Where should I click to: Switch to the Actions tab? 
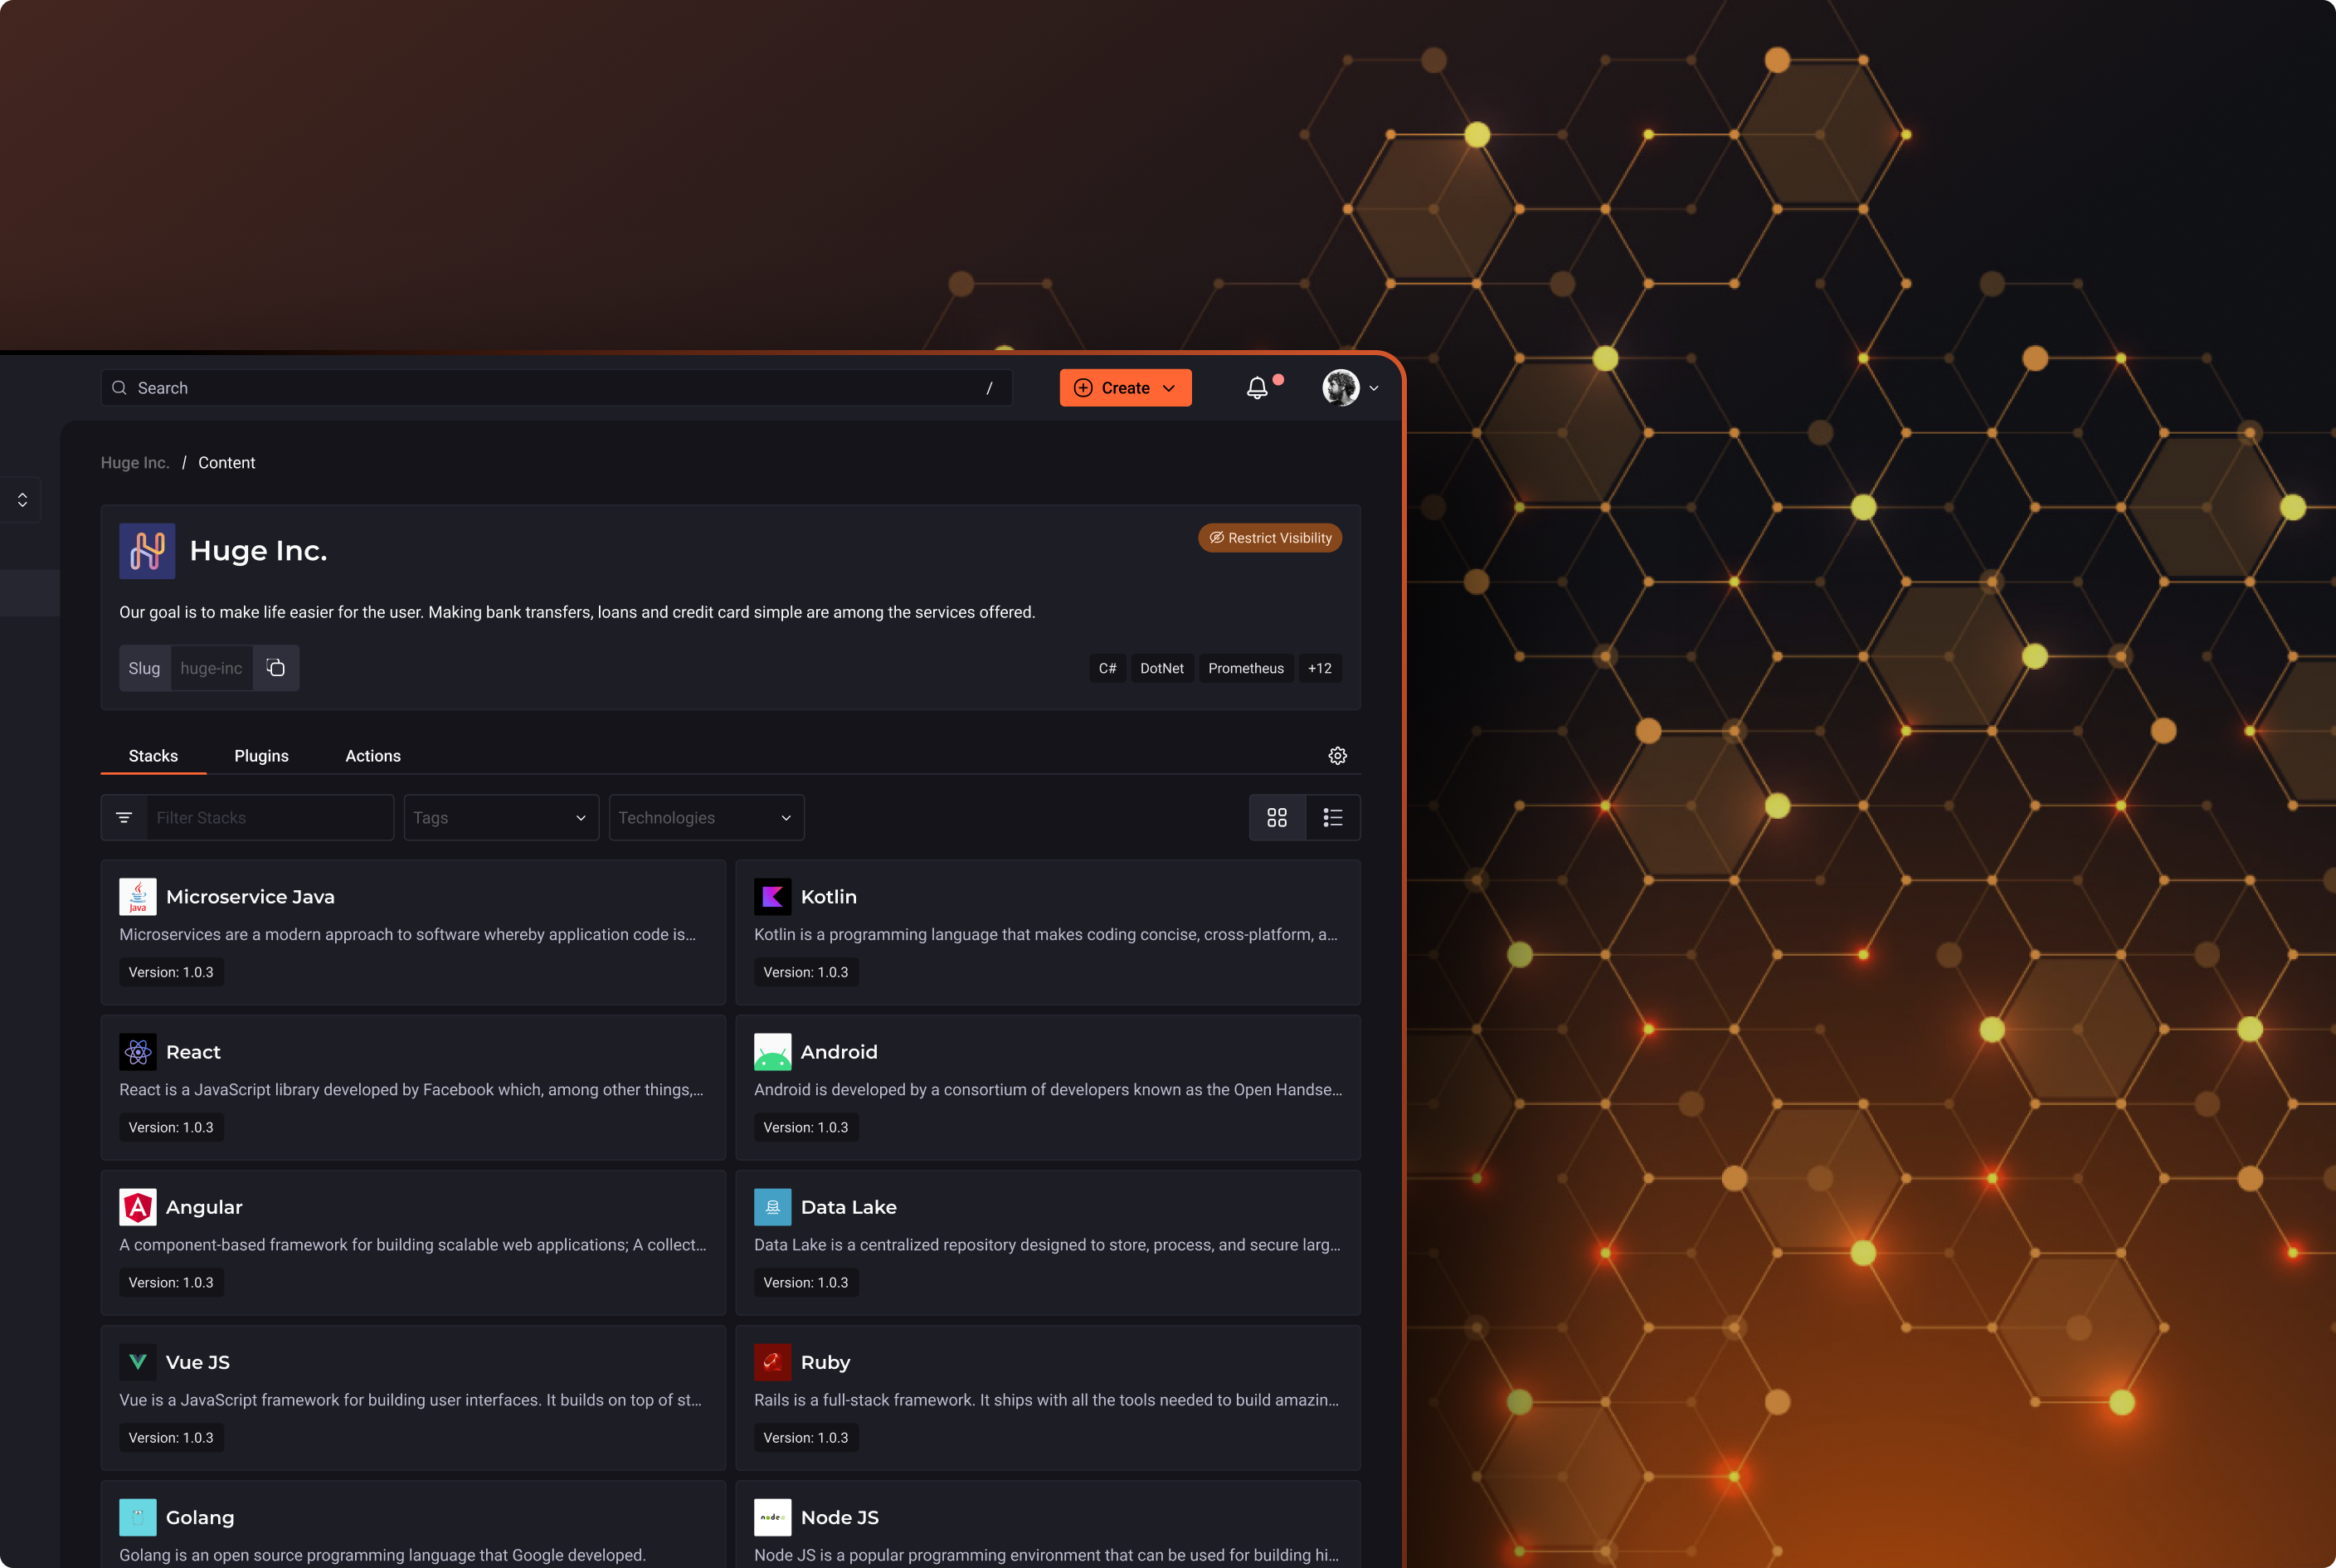(373, 756)
